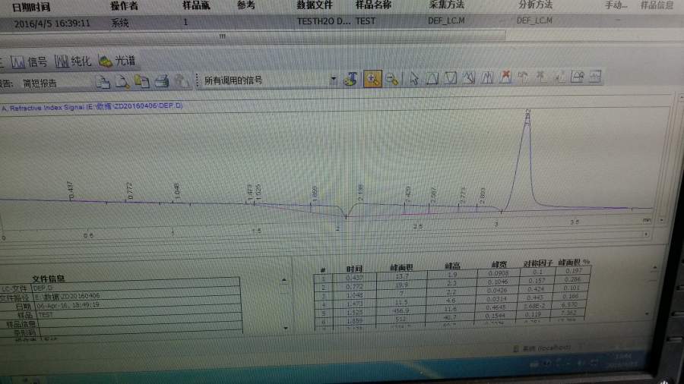Click 简短报告 report type label

tap(40, 83)
